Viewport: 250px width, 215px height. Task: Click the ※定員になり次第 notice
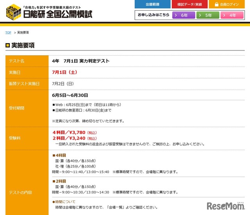pos(88,121)
